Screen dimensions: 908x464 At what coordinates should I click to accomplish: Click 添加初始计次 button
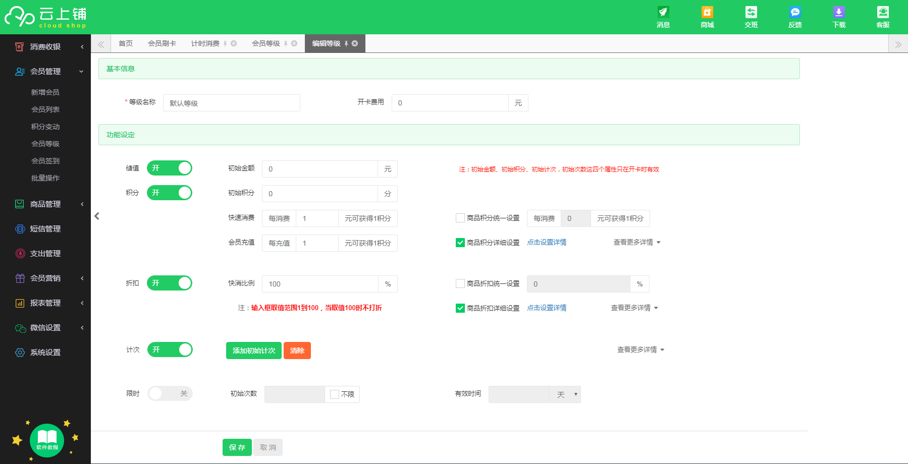click(x=254, y=351)
